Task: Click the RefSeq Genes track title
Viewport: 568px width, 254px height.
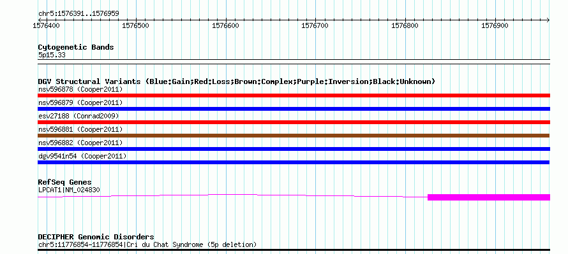Action: coord(65,182)
